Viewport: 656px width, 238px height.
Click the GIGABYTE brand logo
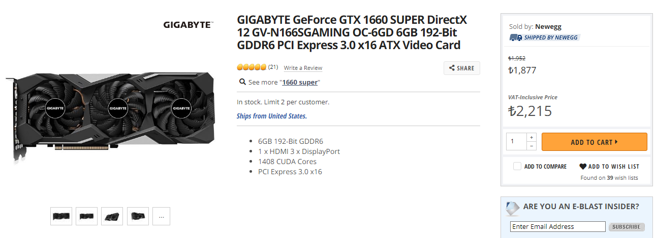coord(188,25)
